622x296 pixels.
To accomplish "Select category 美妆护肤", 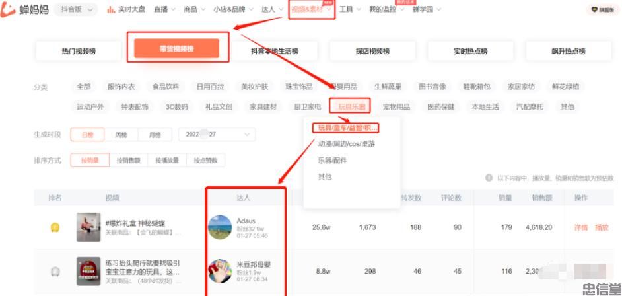I will (x=255, y=87).
